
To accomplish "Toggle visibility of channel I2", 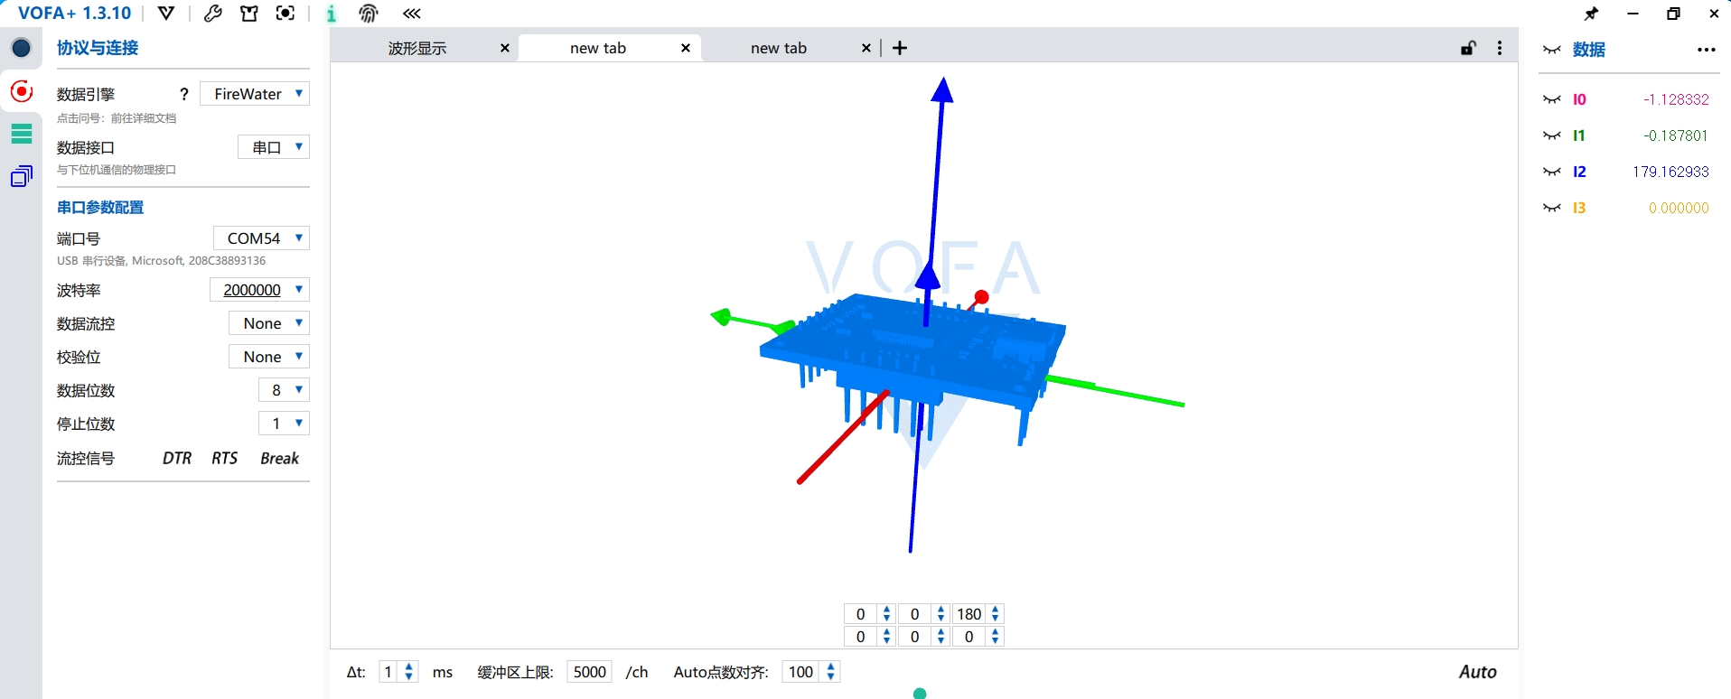I will coord(1552,172).
